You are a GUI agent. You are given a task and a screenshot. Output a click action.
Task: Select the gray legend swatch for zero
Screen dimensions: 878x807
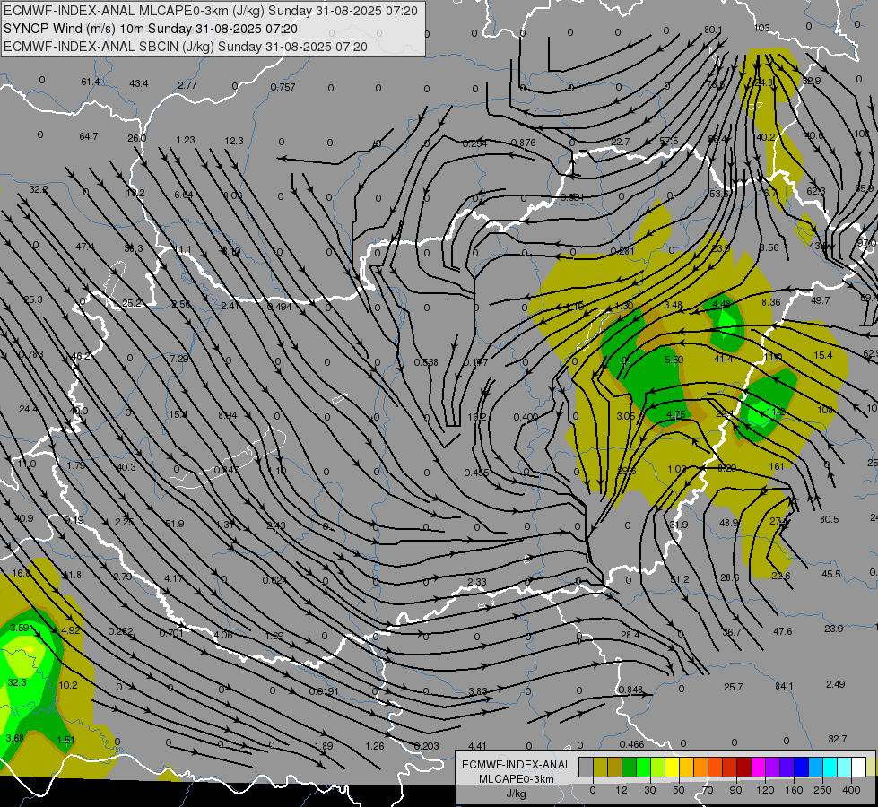(586, 768)
